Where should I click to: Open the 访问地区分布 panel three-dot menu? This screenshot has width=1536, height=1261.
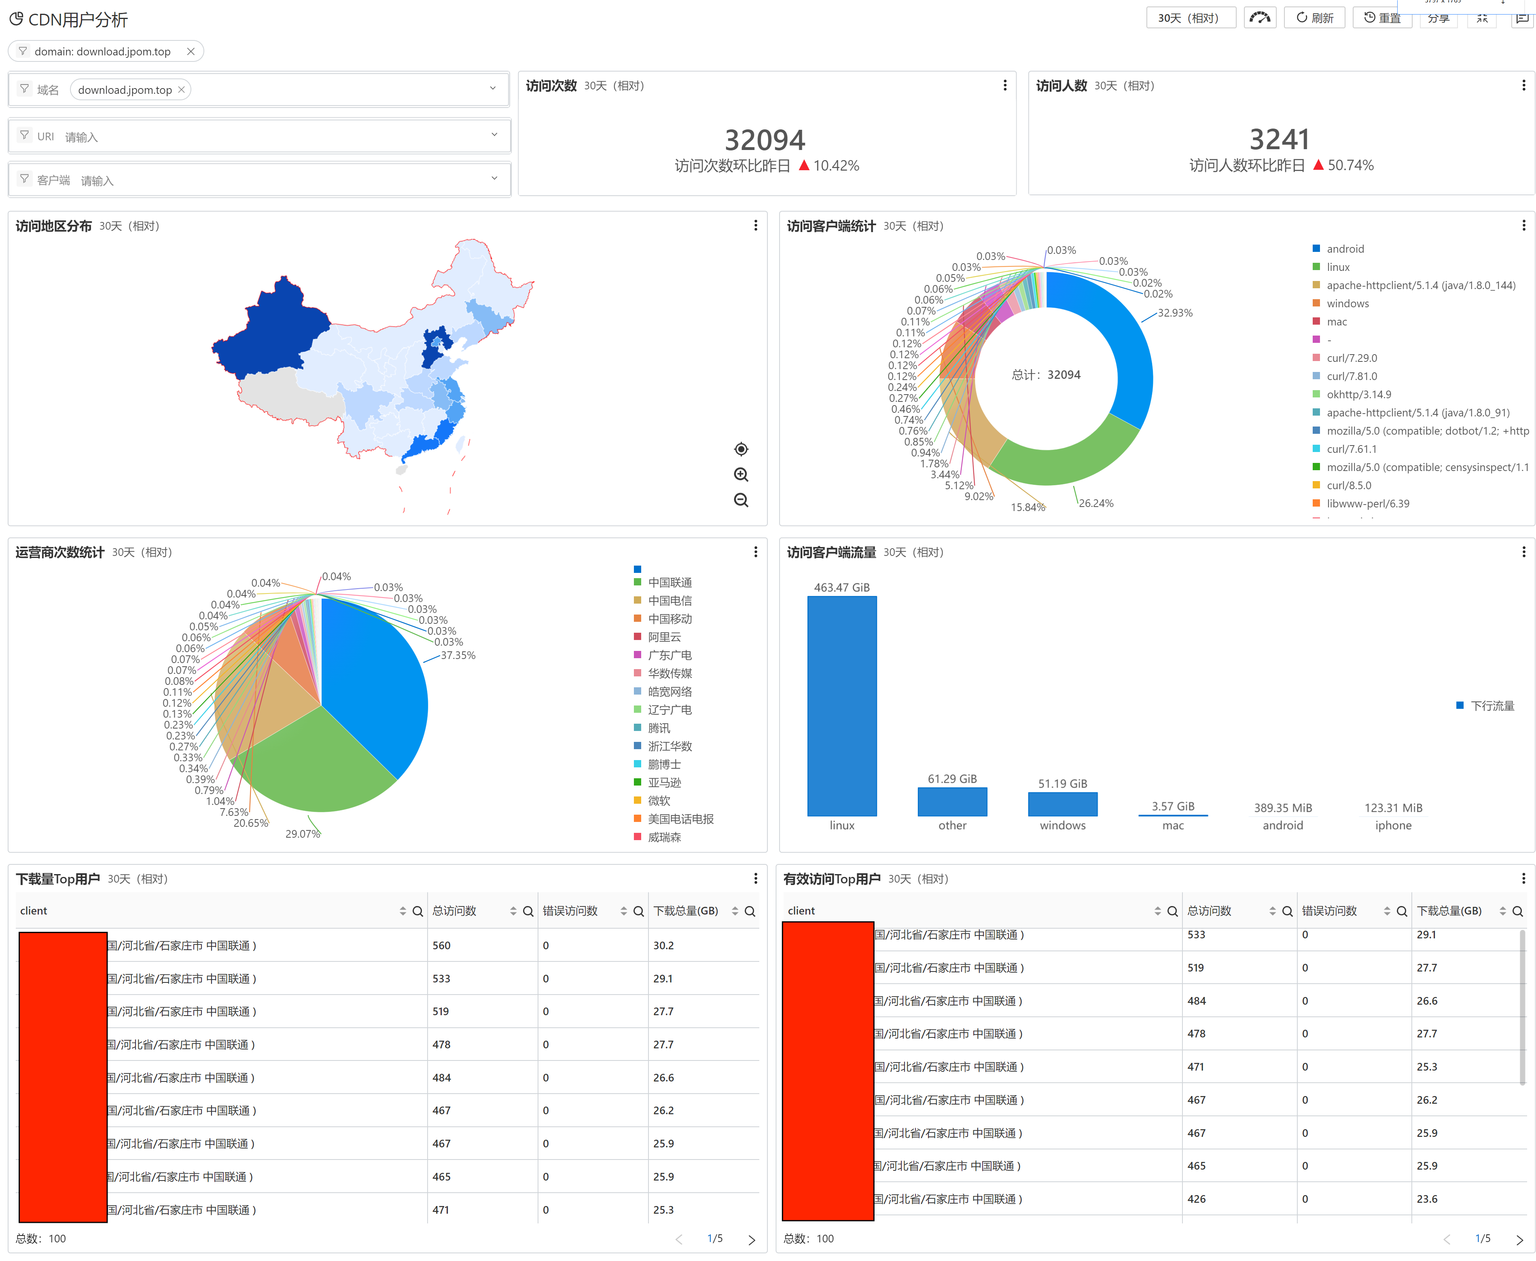pos(755,226)
